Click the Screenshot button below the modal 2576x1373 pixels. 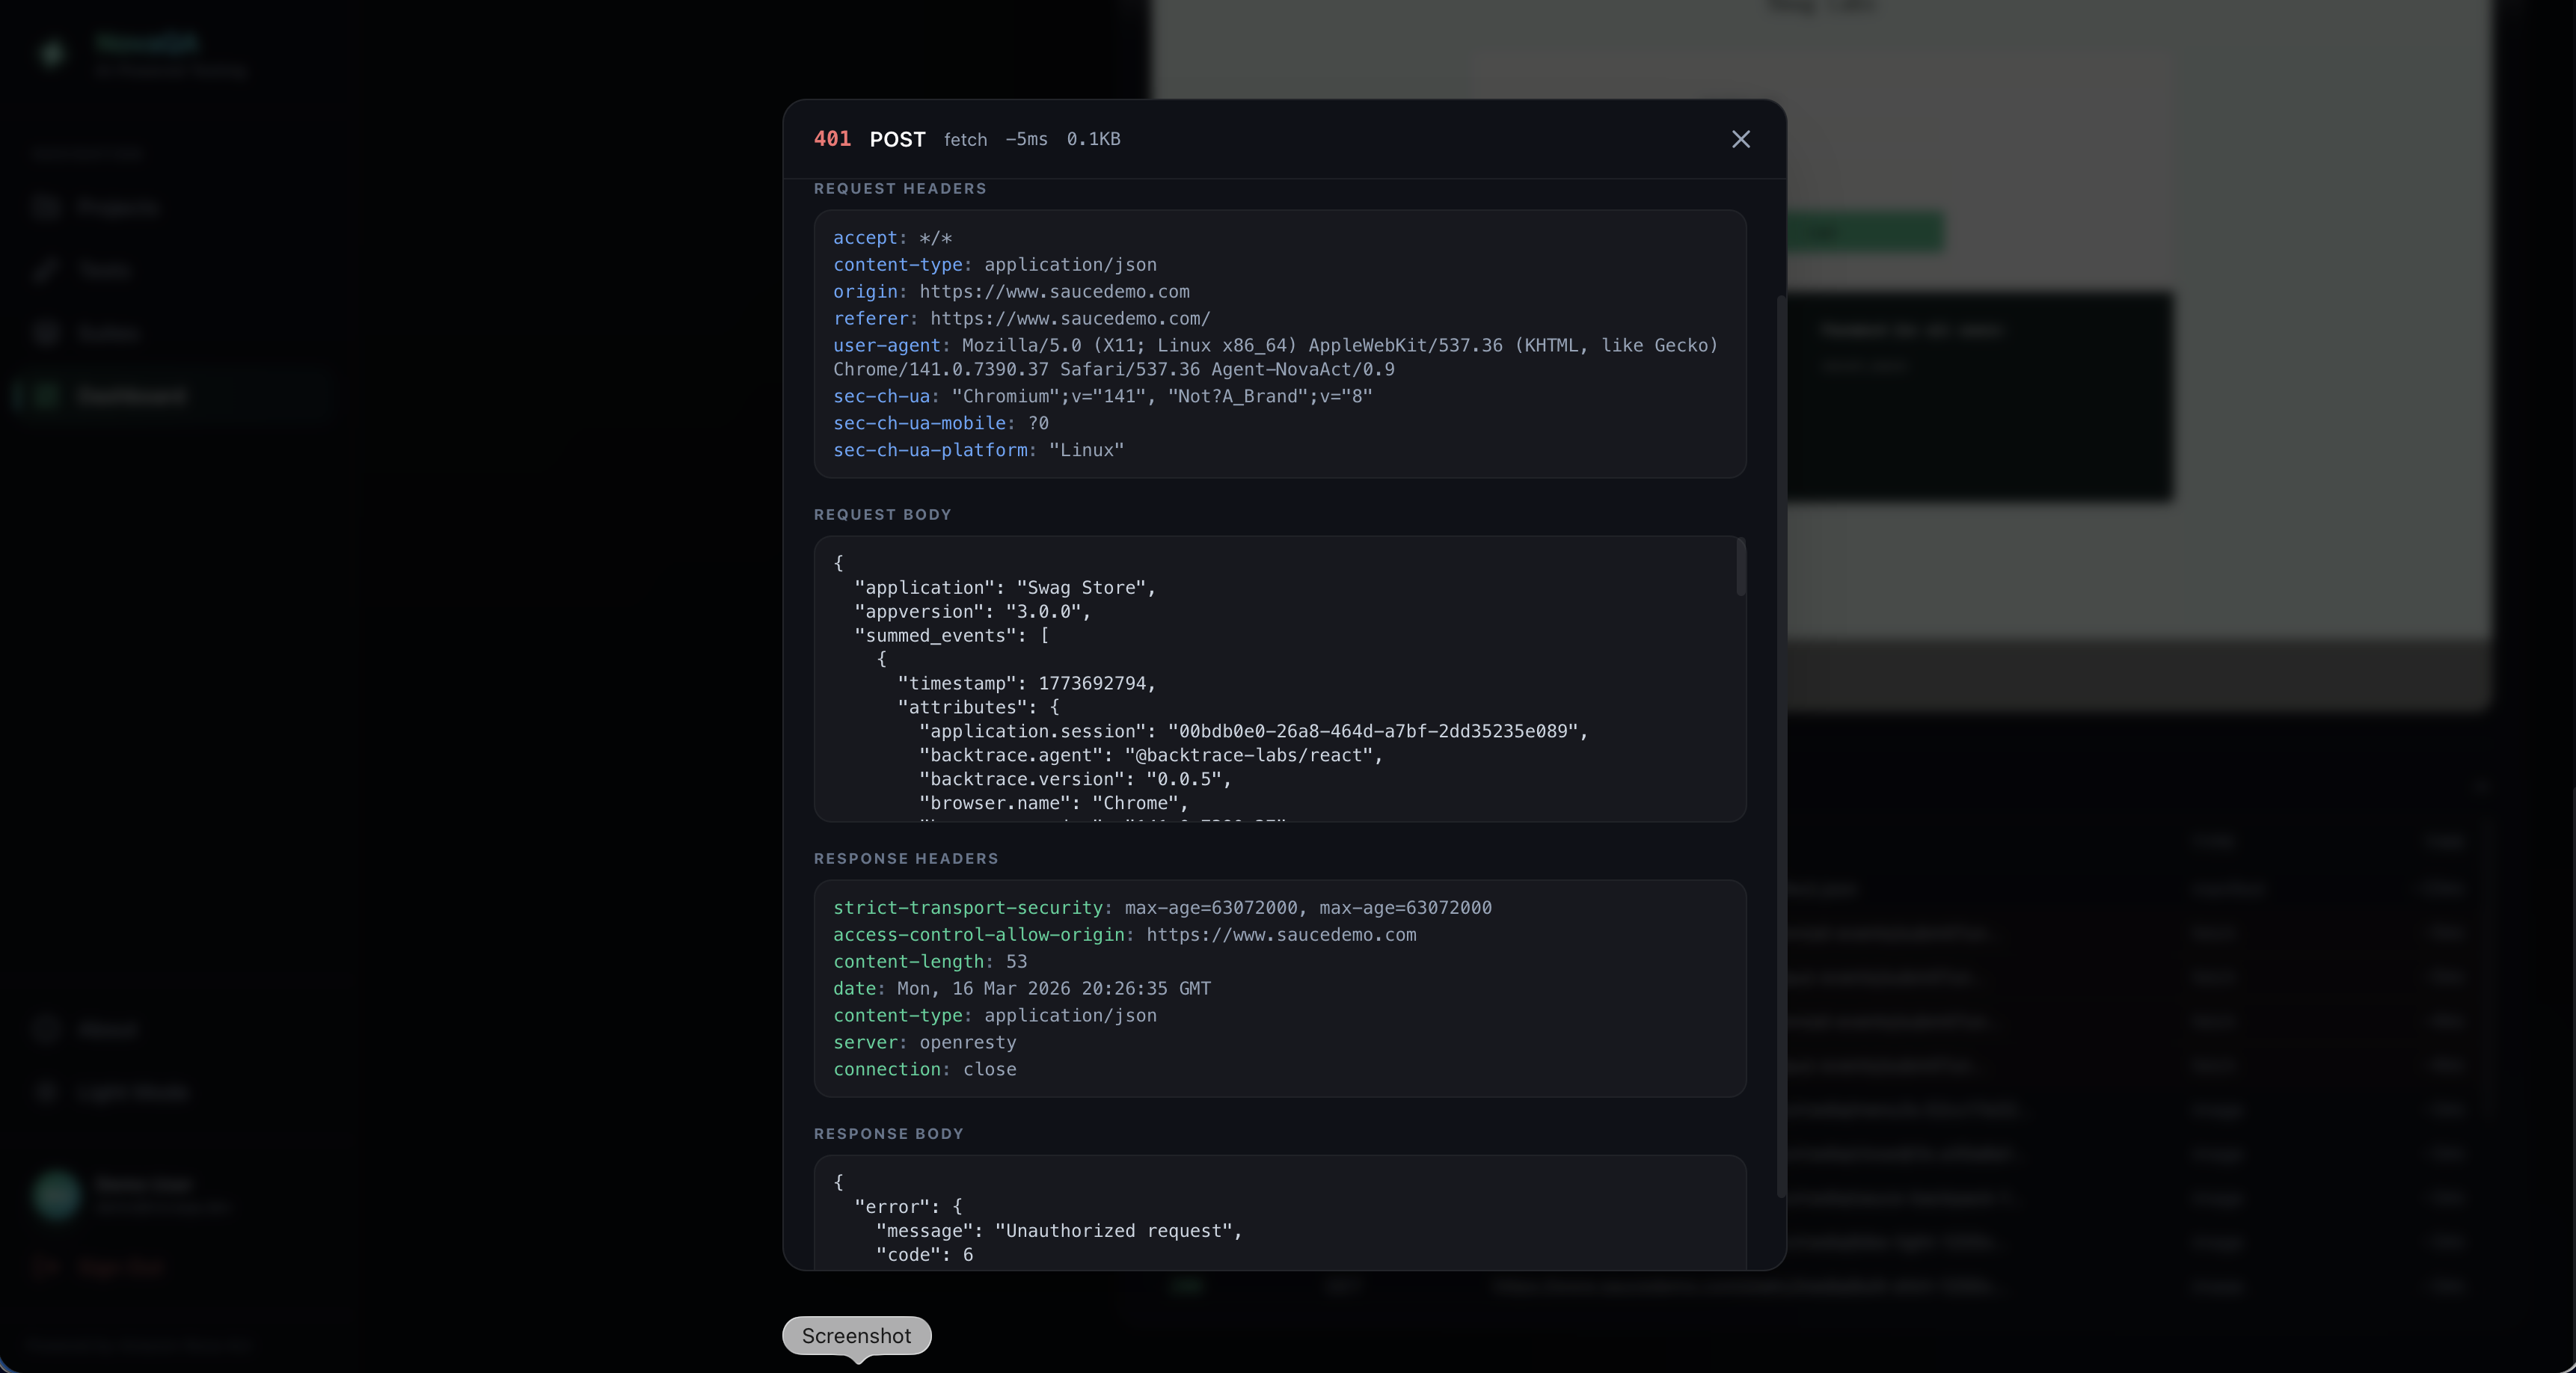pyautogui.click(x=856, y=1335)
